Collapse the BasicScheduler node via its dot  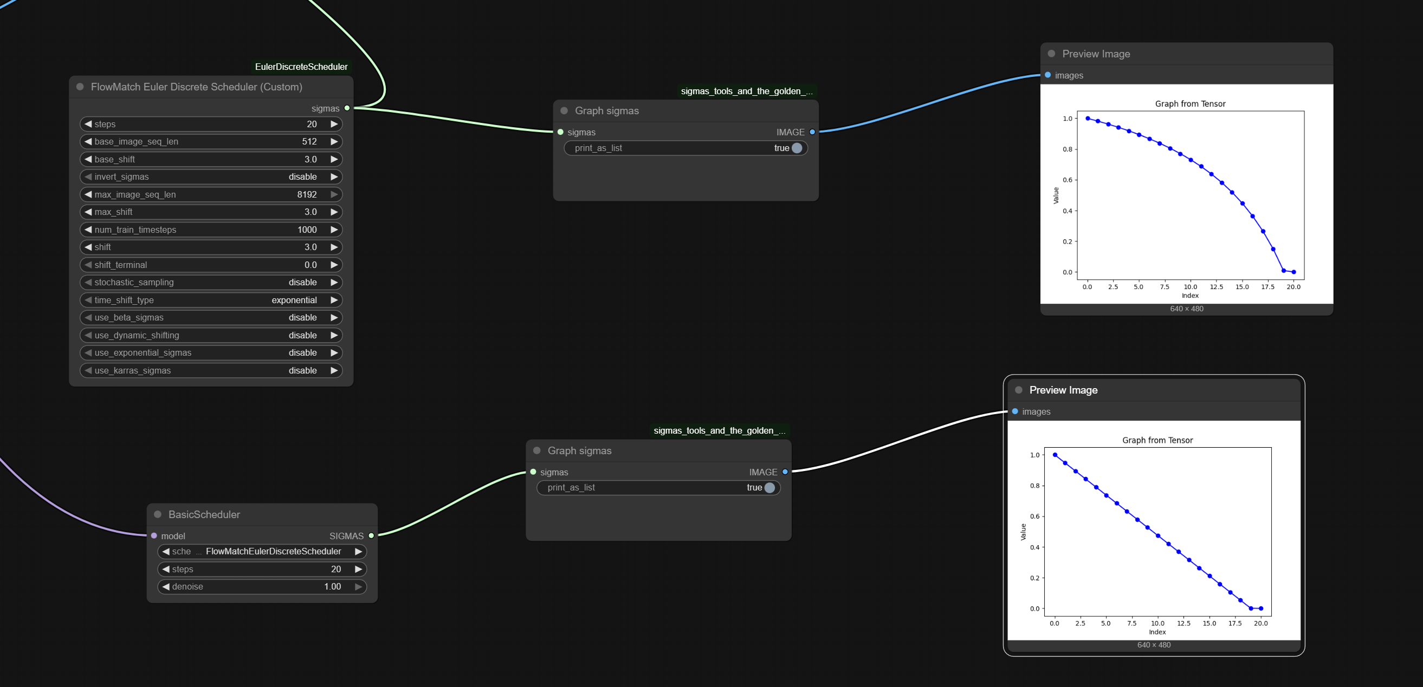pos(158,514)
